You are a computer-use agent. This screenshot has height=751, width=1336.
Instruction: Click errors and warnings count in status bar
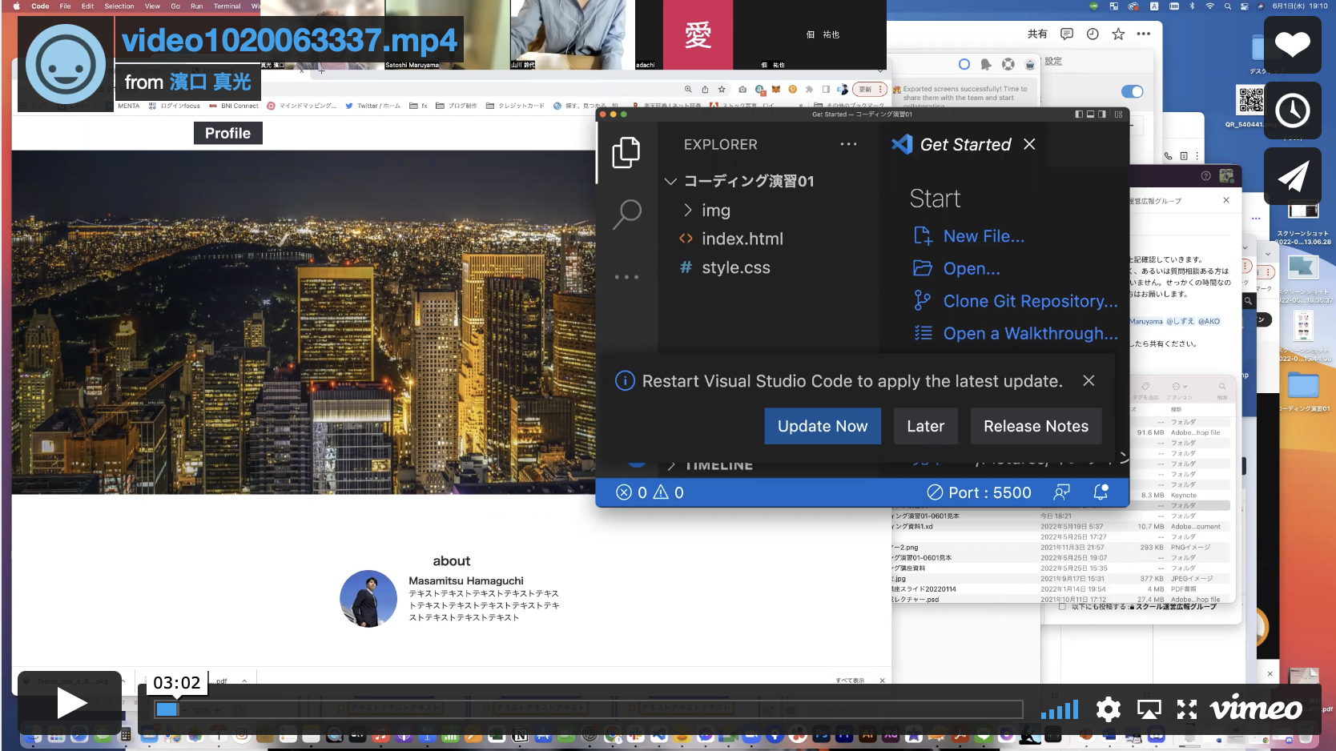click(650, 492)
